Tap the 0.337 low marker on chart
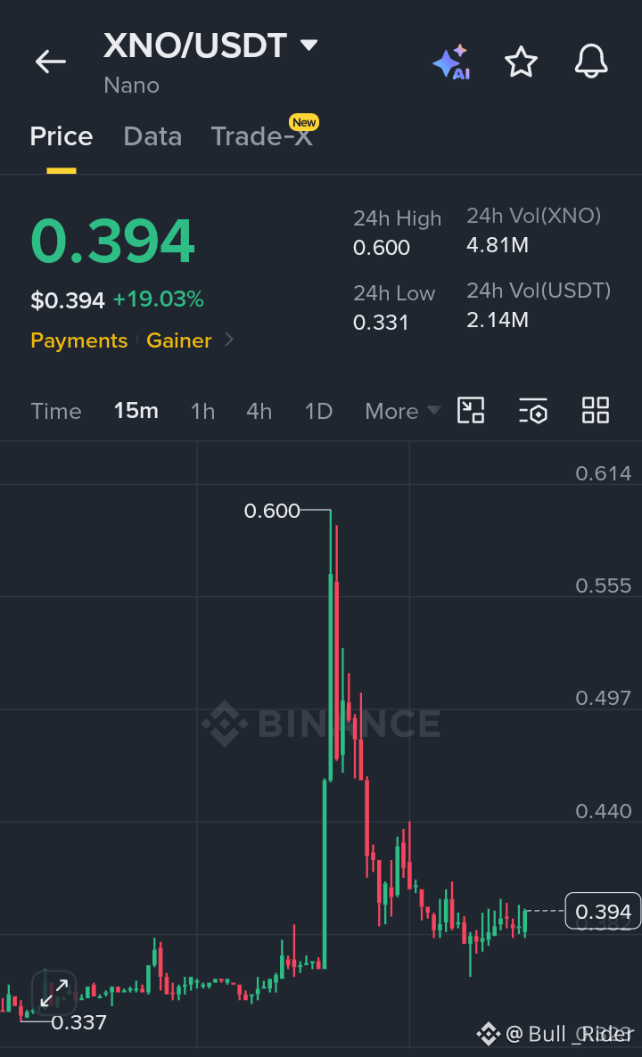This screenshot has width=642, height=1057. point(78,1022)
